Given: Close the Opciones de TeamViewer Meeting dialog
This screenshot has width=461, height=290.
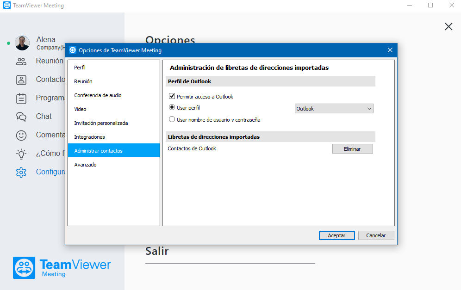Looking at the screenshot, I should click(x=390, y=50).
